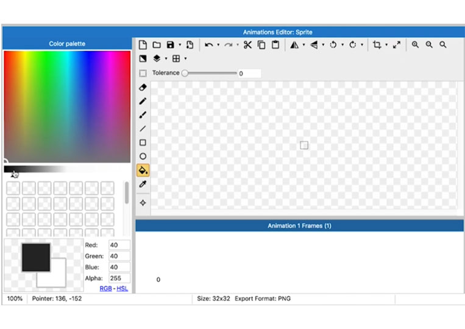Reset zoom with the plain magnifier
Viewport: 465px width, 329px height.
point(443,44)
